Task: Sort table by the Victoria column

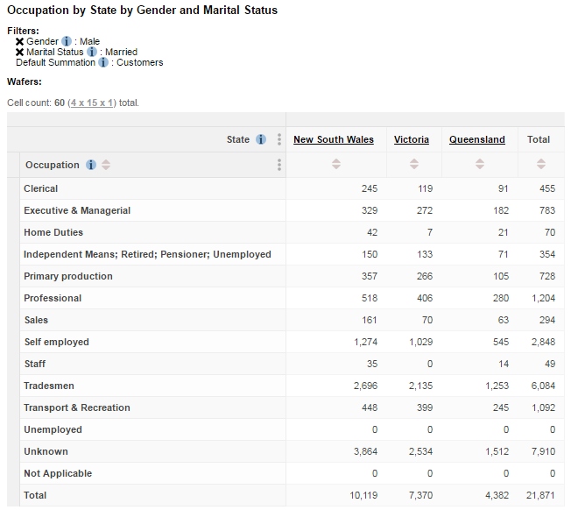Action: pos(414,164)
